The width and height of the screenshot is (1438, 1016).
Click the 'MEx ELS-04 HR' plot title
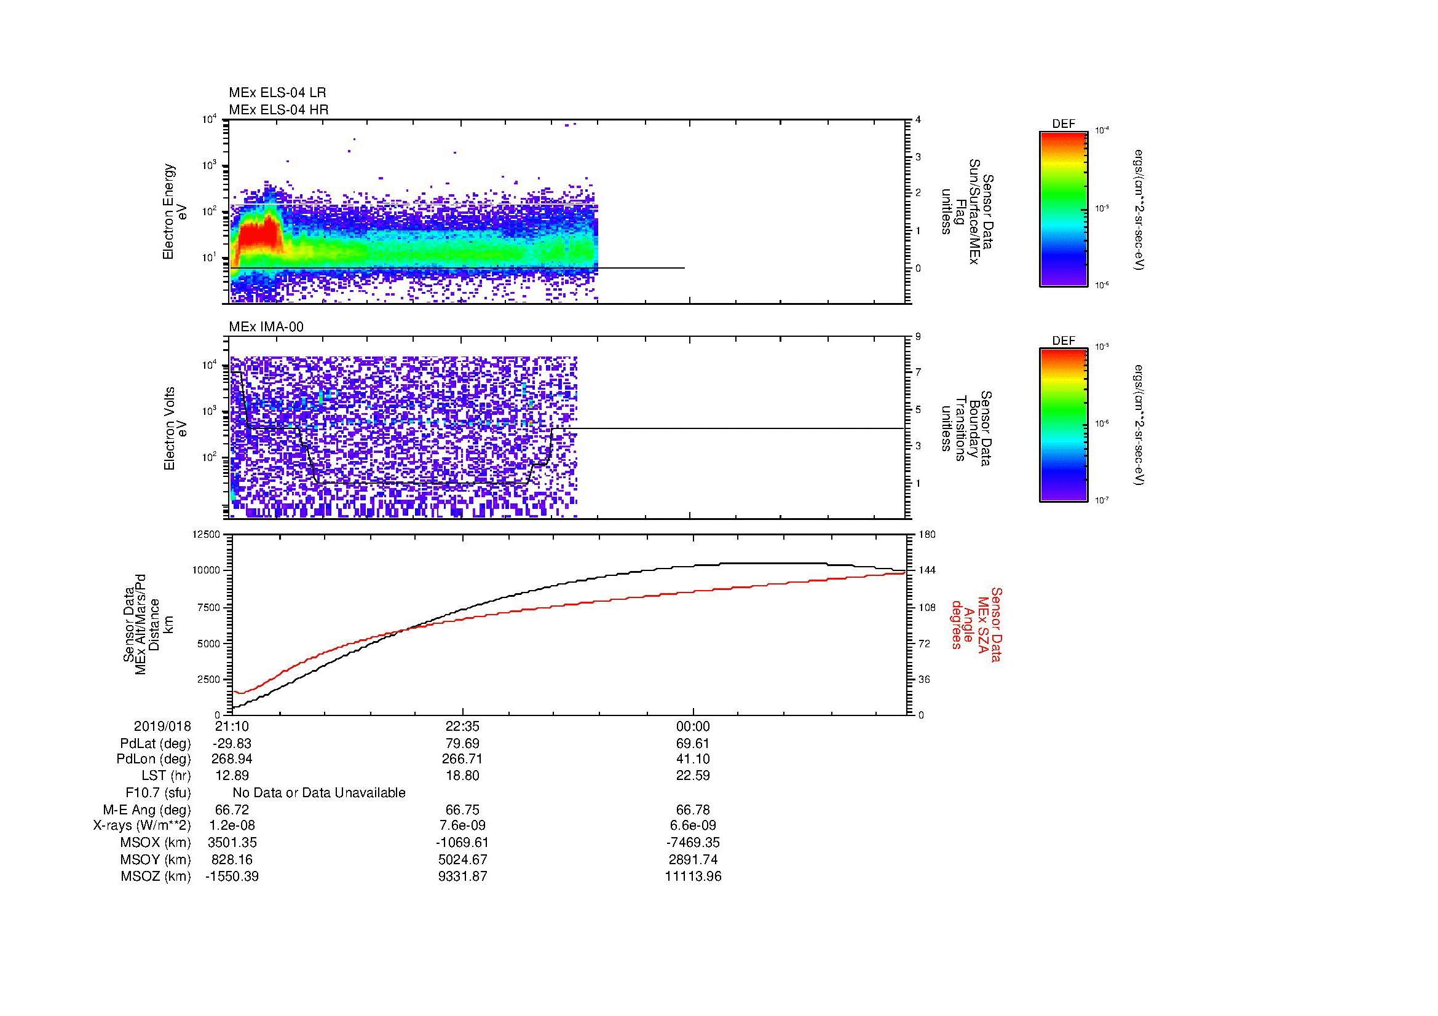point(279,109)
